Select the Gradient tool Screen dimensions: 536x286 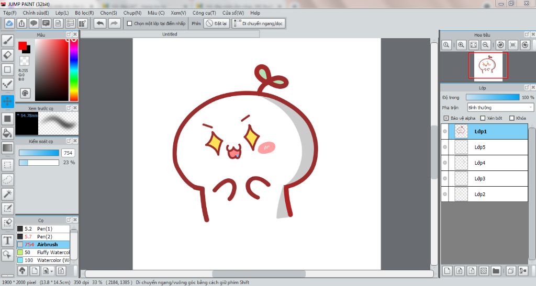pyautogui.click(x=7, y=148)
